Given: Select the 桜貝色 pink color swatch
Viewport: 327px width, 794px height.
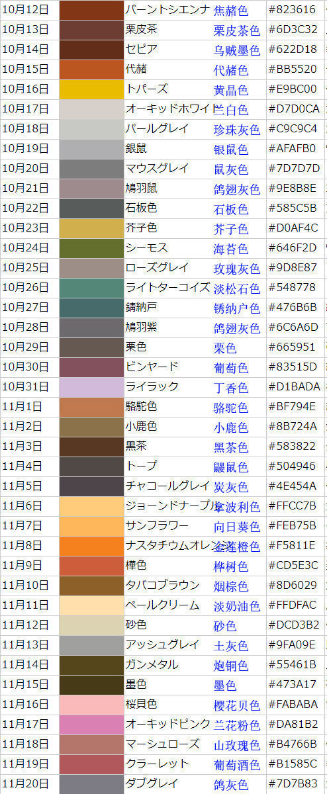Looking at the screenshot, I should click(x=91, y=705).
